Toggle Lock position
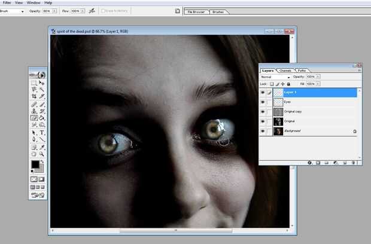Viewport: 371px width, 244px height. tap(283, 84)
